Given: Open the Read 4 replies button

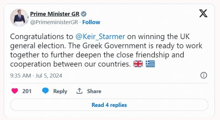Looking at the screenshot, I should tap(109, 105).
